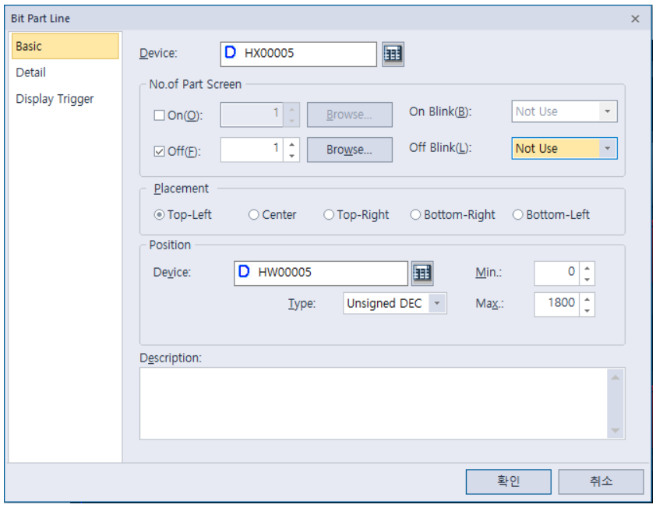The width and height of the screenshot is (656, 508).
Task: Select Top-Right placement option
Action: (x=329, y=215)
